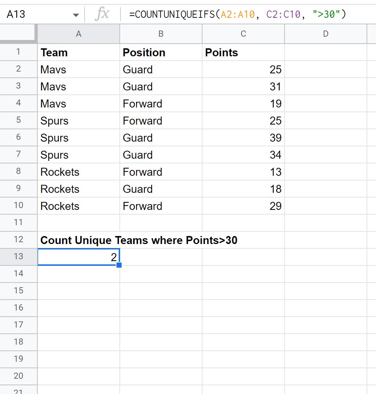
Task: Select column D header
Action: (x=326, y=33)
